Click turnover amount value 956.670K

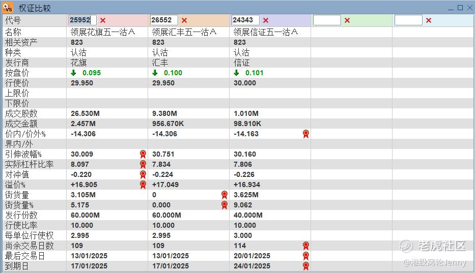pyautogui.click(x=168, y=124)
